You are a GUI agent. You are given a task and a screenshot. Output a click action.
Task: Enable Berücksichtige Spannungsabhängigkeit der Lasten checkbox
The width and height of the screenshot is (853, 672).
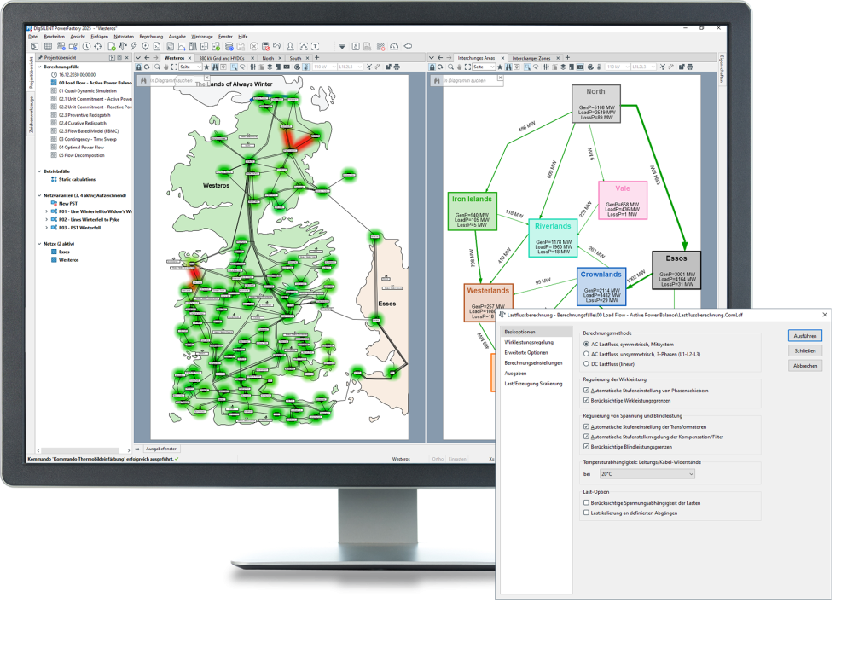(586, 503)
